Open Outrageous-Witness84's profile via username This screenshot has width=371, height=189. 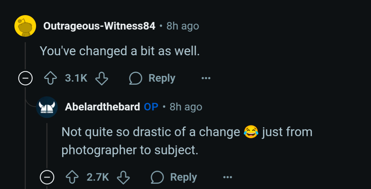[99, 26]
